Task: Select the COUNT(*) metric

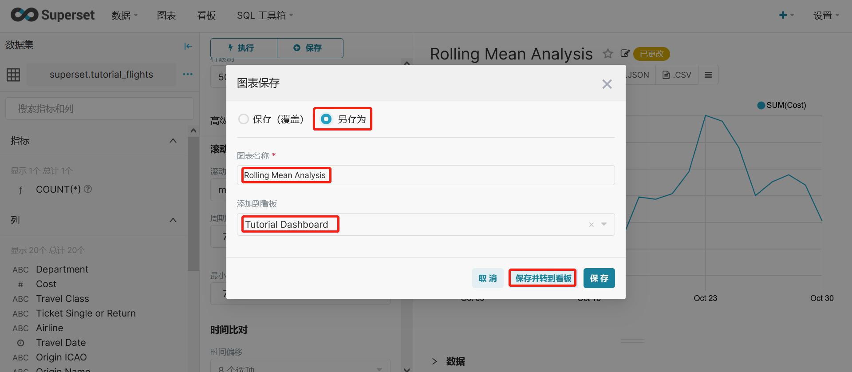Action: click(x=58, y=190)
